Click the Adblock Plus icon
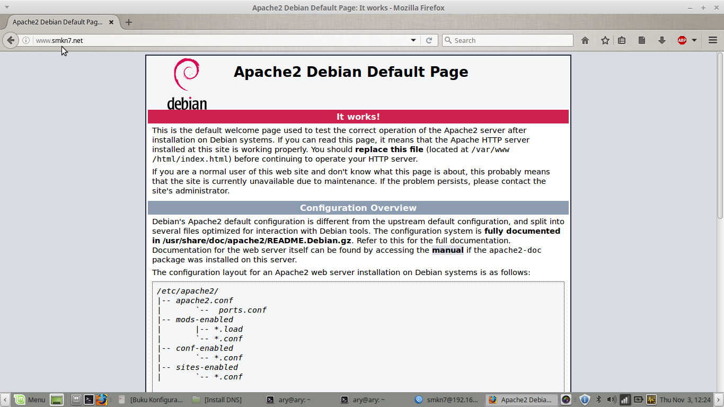 pyautogui.click(x=682, y=40)
